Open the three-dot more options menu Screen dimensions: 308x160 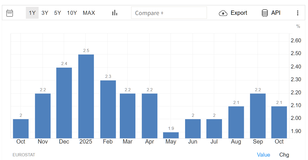[x=297, y=13]
